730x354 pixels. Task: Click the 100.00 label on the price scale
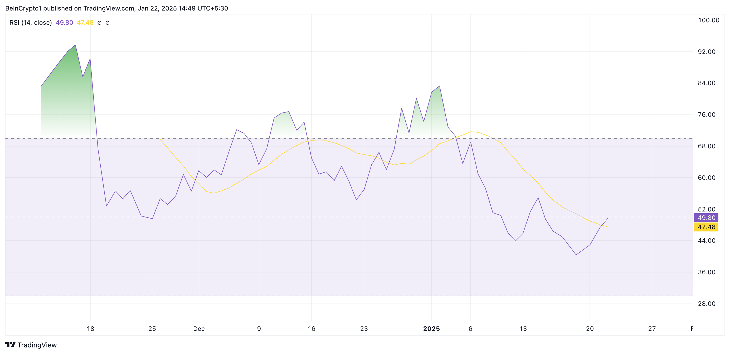pos(708,20)
